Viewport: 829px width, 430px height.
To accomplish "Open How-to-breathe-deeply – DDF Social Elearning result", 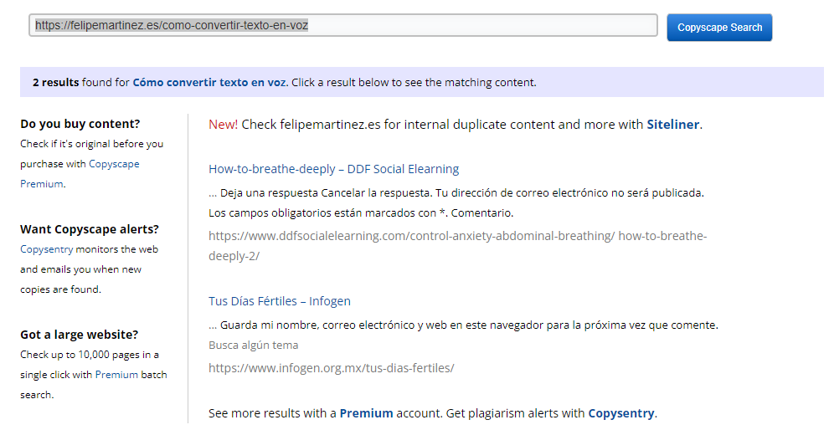I will point(333,169).
